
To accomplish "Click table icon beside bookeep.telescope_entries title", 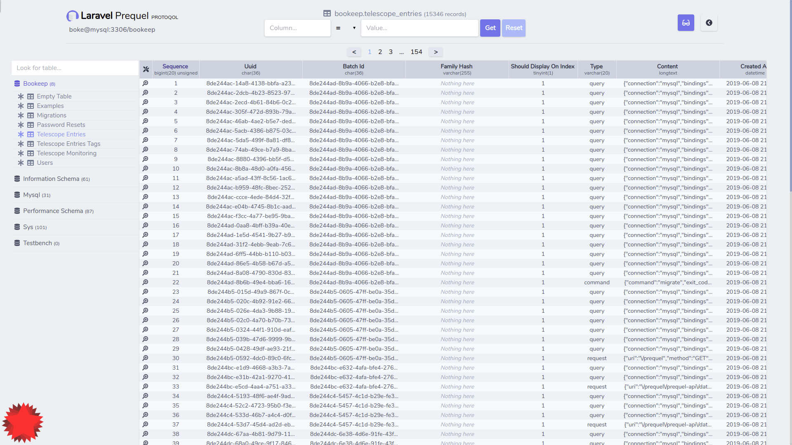I will coord(327,14).
